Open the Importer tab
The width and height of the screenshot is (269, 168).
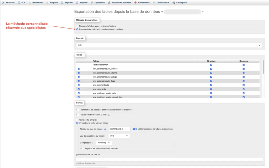coord(82,3)
